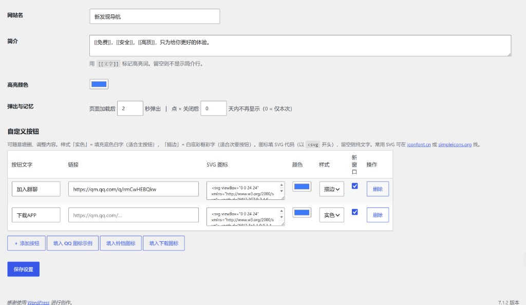Edit the 加入群聊 button text field
The image size is (526, 305).
pos(36,189)
